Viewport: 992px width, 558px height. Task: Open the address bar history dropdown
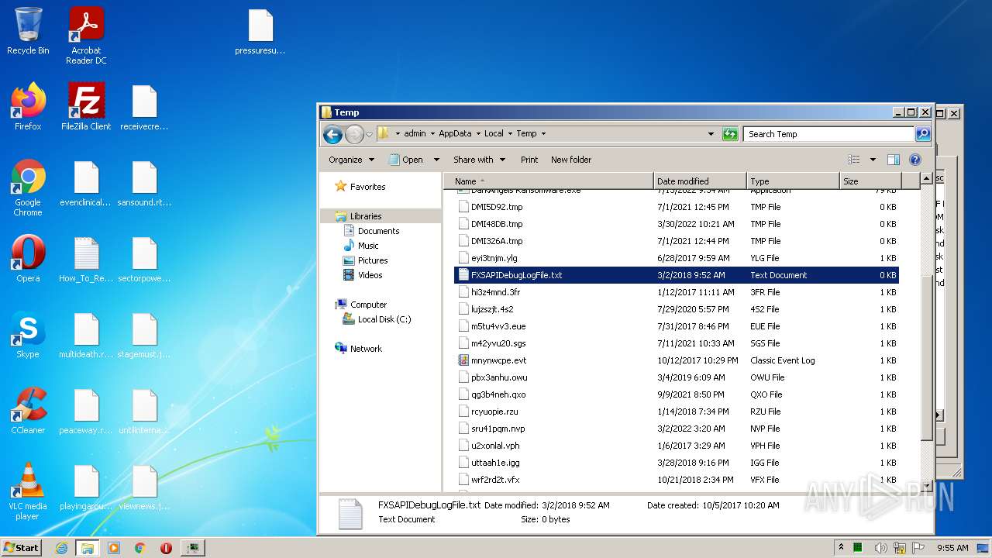tap(711, 134)
